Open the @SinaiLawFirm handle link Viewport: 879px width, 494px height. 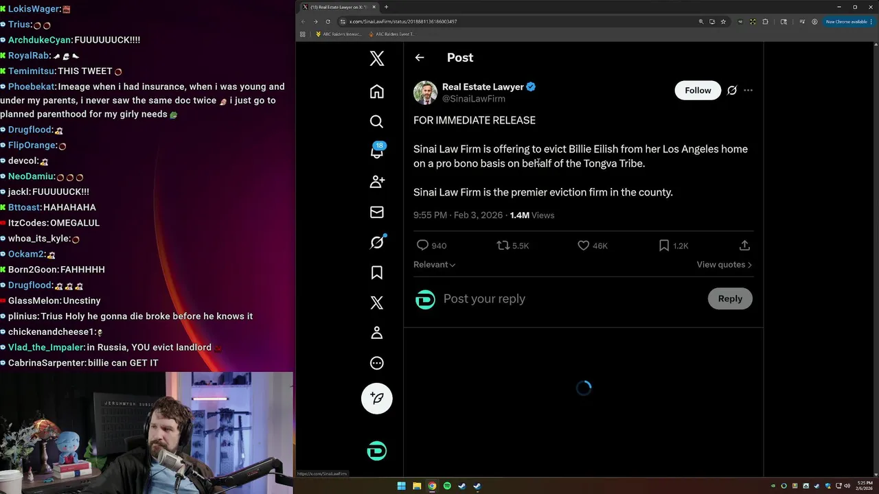tap(474, 99)
